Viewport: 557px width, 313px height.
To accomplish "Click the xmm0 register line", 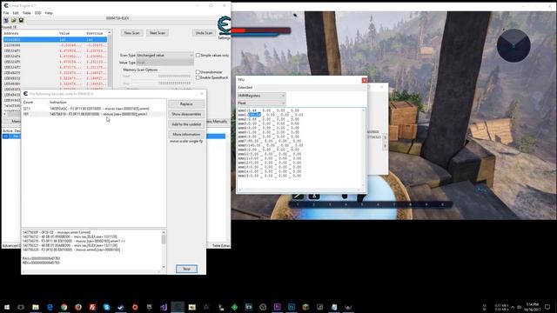I will [x=269, y=110].
